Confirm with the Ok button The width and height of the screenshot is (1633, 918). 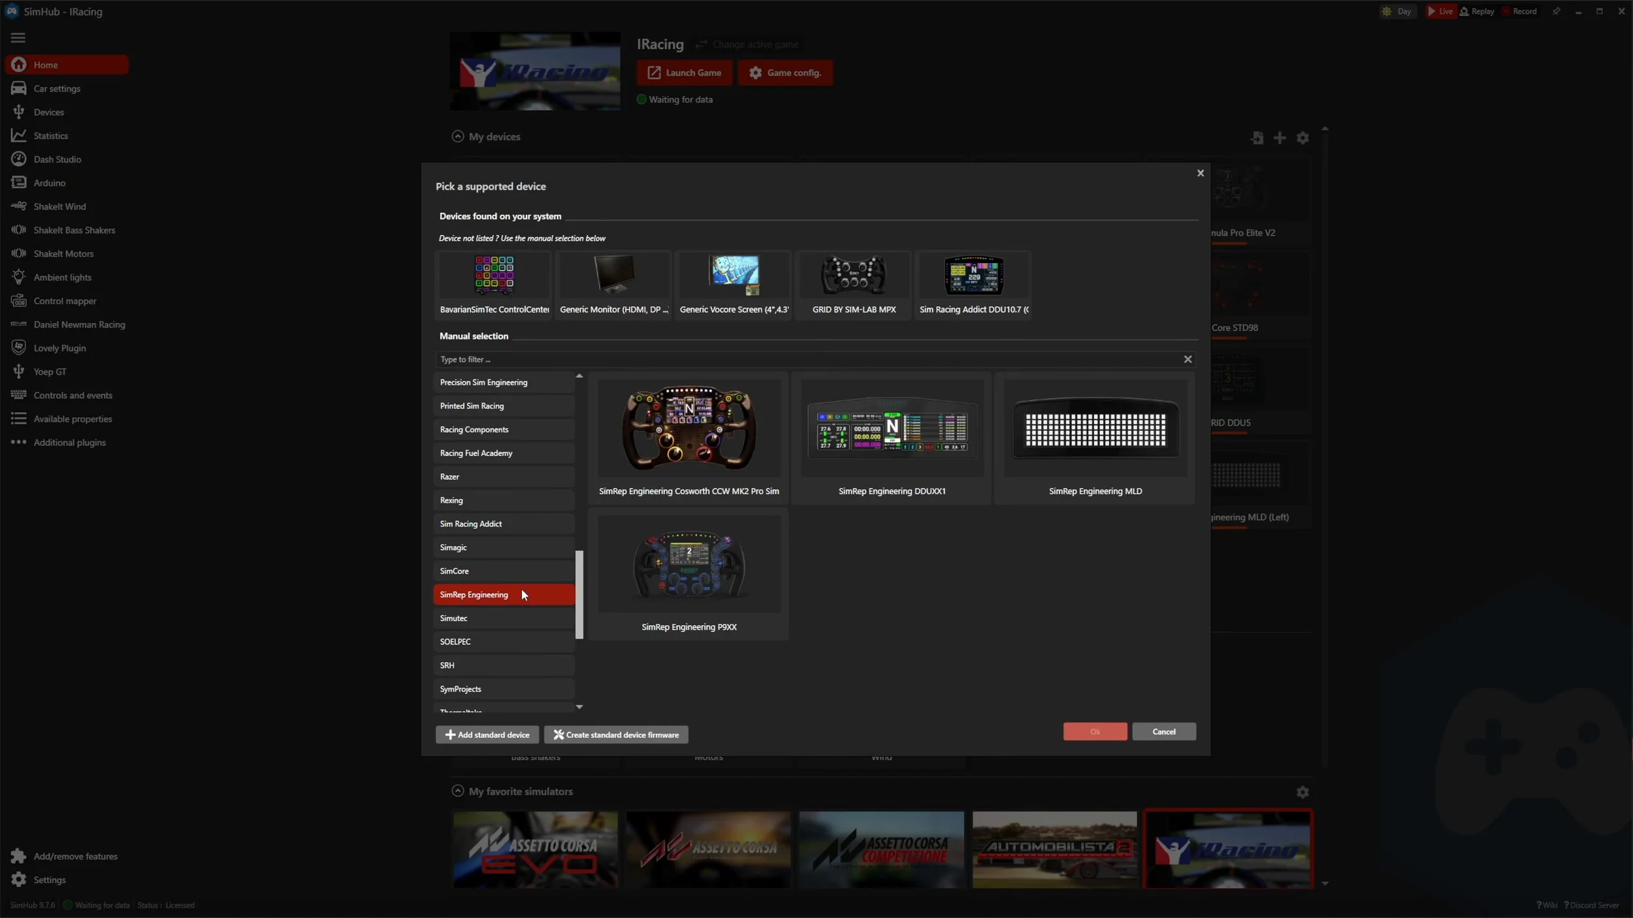click(x=1095, y=731)
